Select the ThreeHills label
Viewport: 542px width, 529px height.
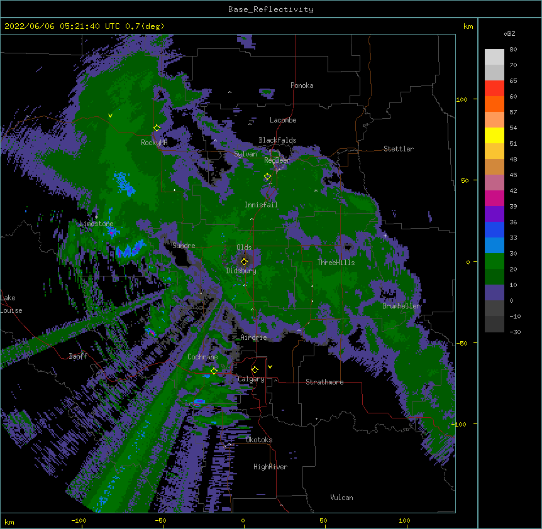click(x=336, y=263)
